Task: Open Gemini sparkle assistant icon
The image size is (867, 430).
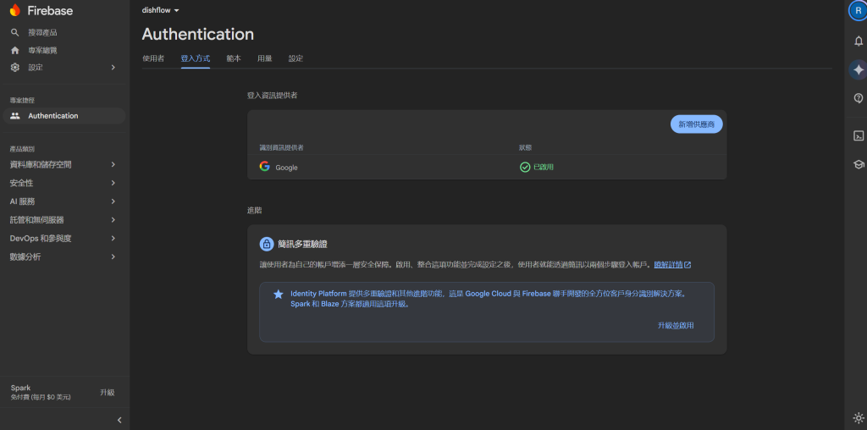Action: coord(859,69)
